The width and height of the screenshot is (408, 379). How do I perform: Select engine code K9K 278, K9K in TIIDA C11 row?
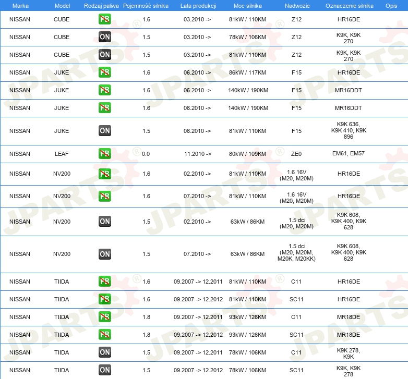349,353
